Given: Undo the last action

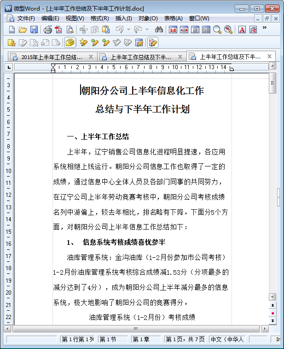Looking at the screenshot, I should pos(120,30).
